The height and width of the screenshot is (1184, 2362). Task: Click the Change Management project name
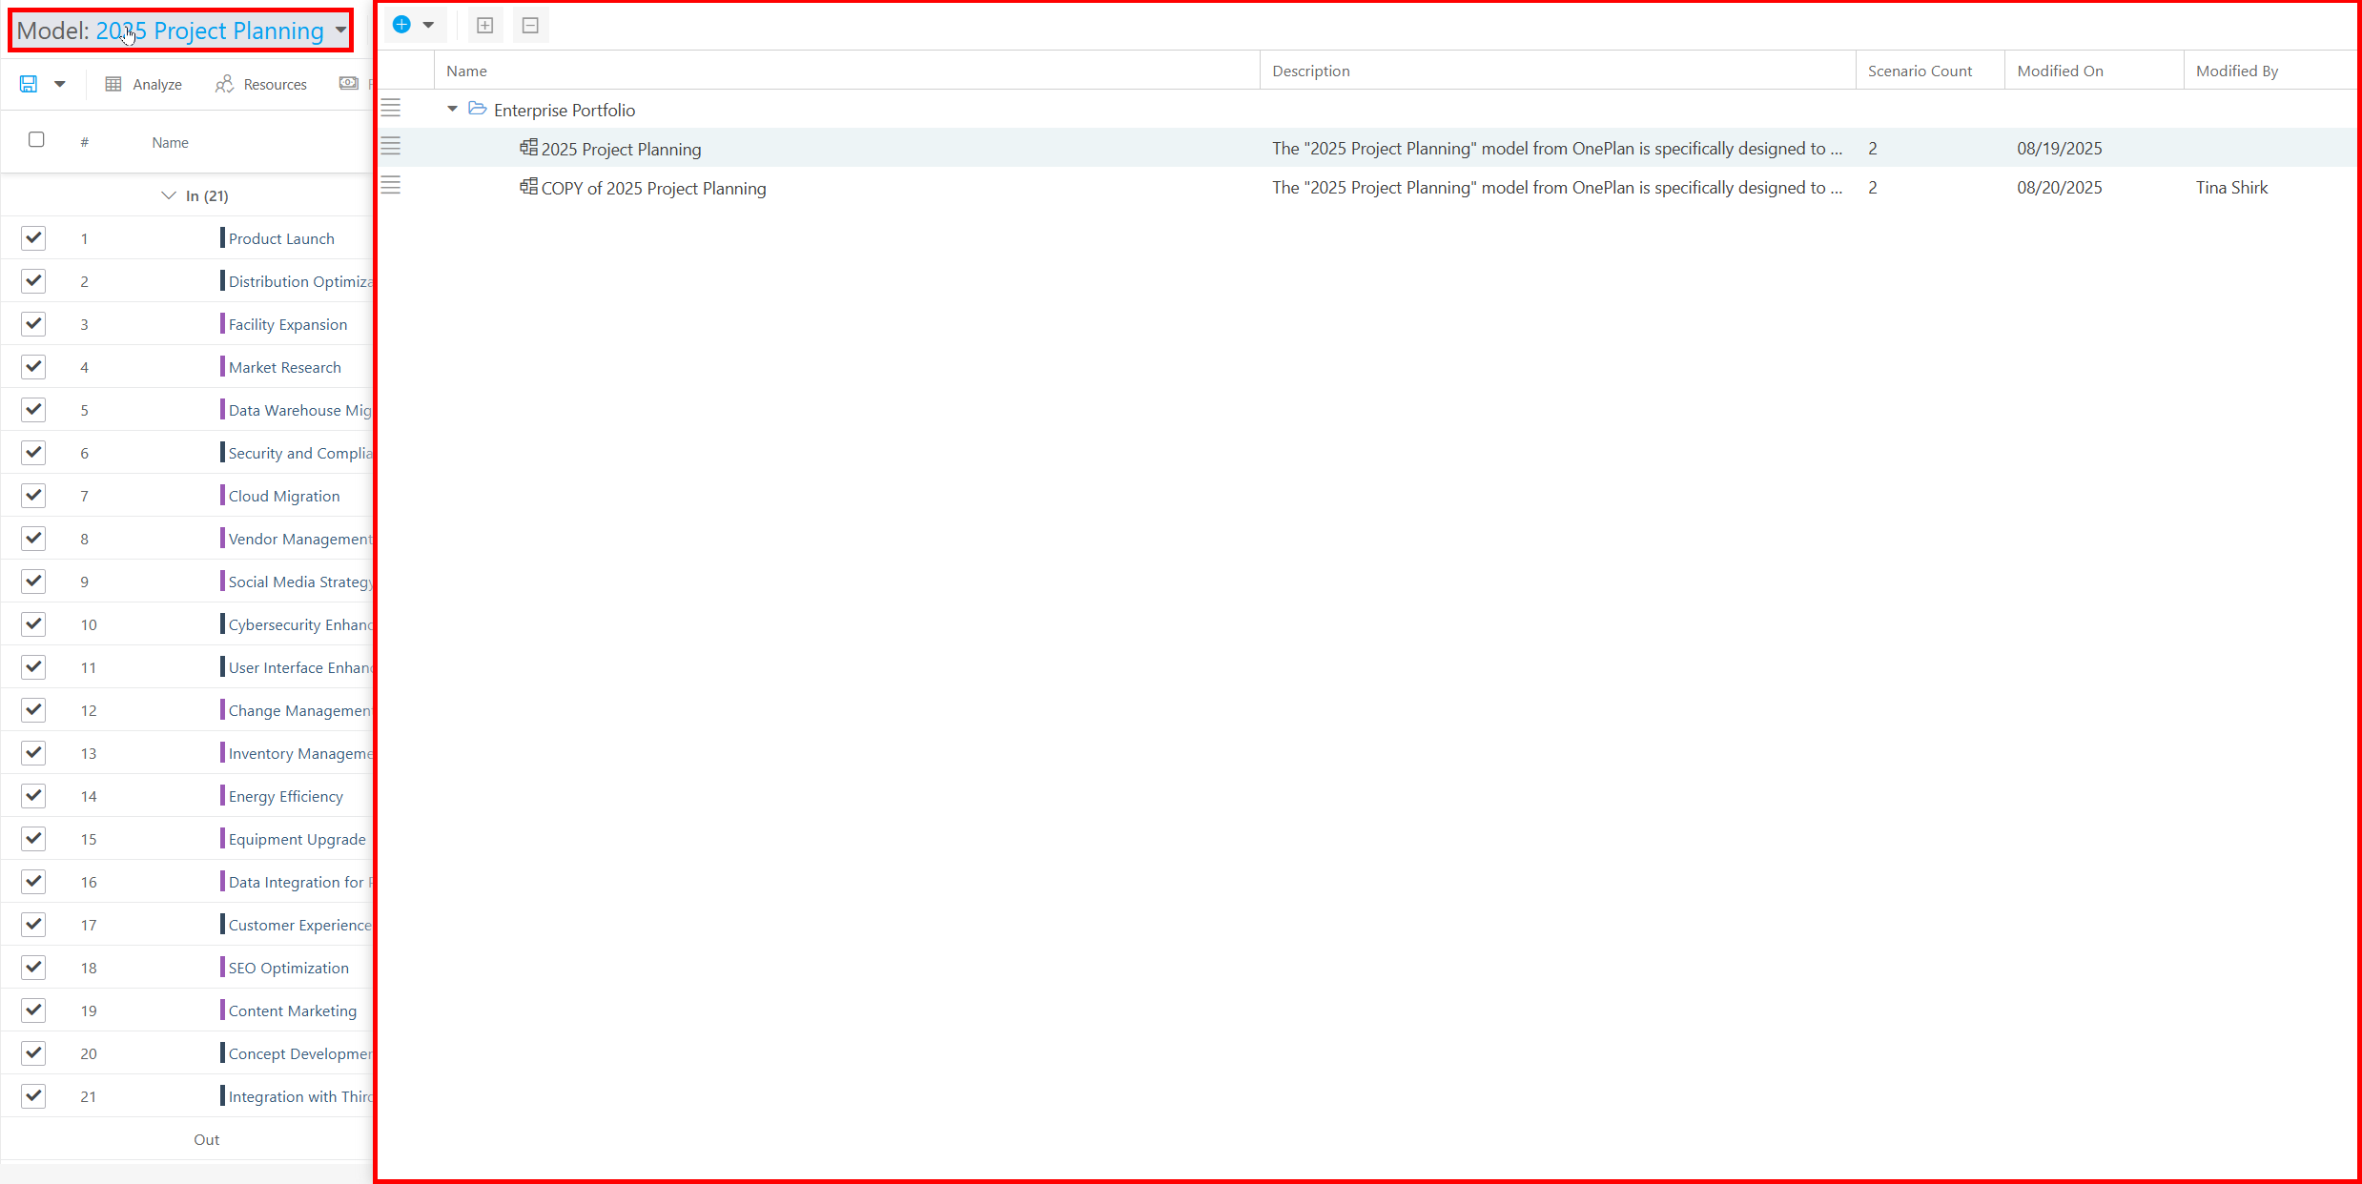pos(300,710)
